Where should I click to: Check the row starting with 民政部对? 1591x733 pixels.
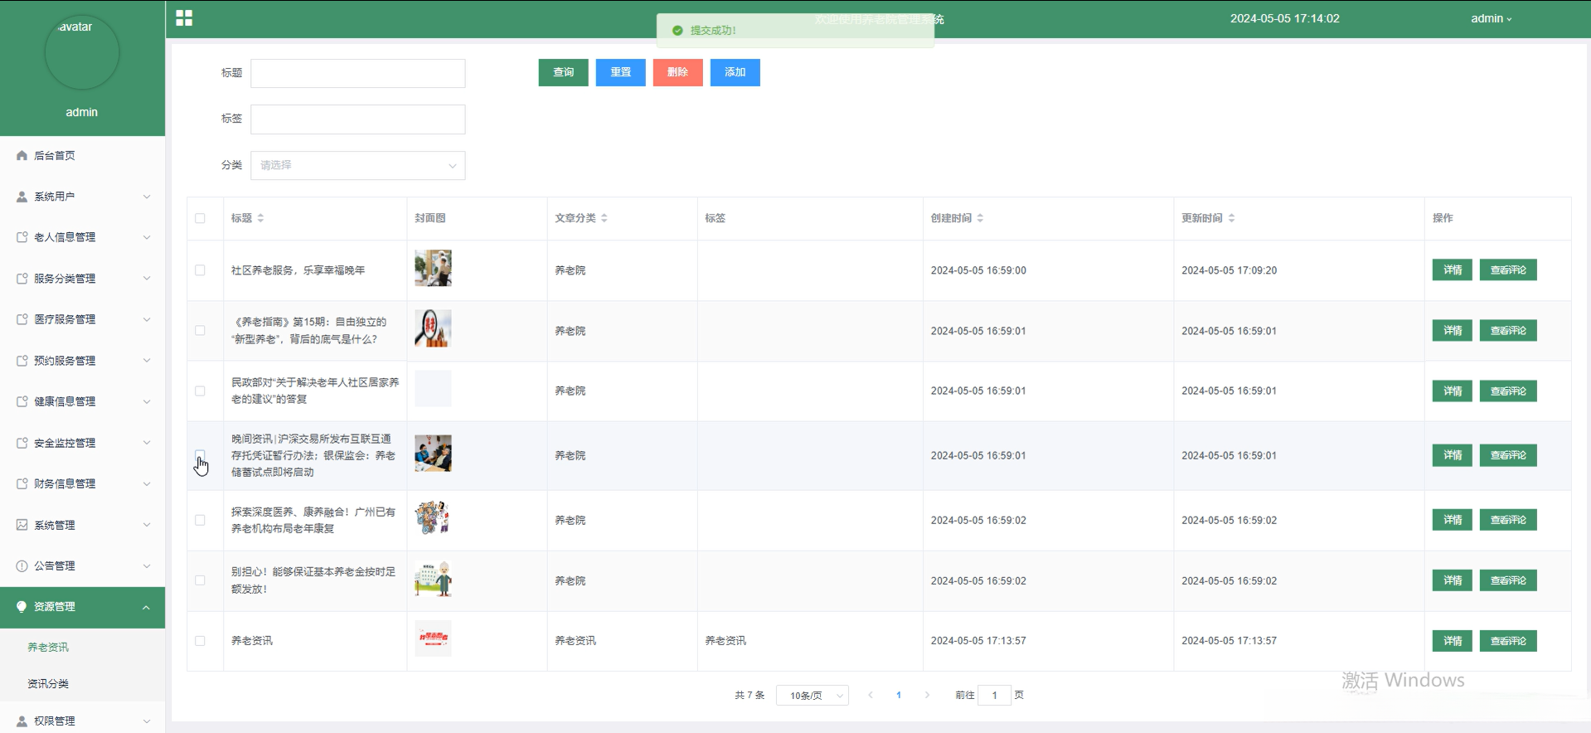200,391
